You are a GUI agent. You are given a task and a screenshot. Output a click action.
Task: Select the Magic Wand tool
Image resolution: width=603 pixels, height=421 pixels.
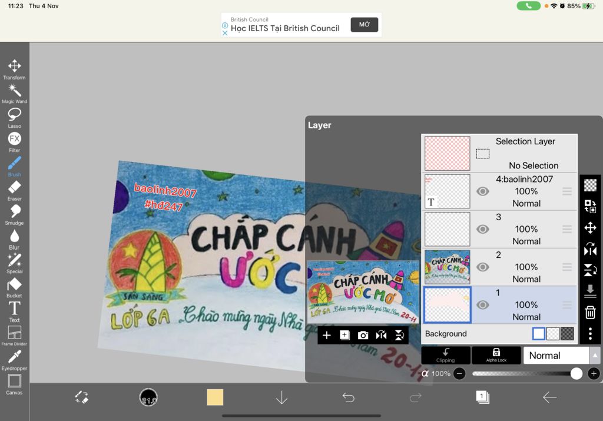click(x=14, y=94)
